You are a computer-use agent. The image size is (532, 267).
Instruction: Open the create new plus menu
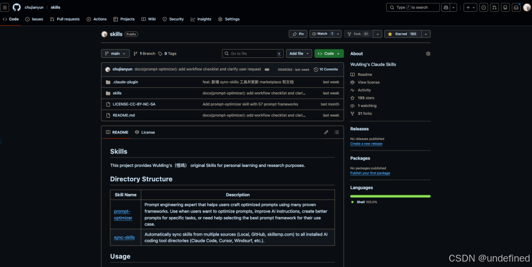tap(470, 7)
